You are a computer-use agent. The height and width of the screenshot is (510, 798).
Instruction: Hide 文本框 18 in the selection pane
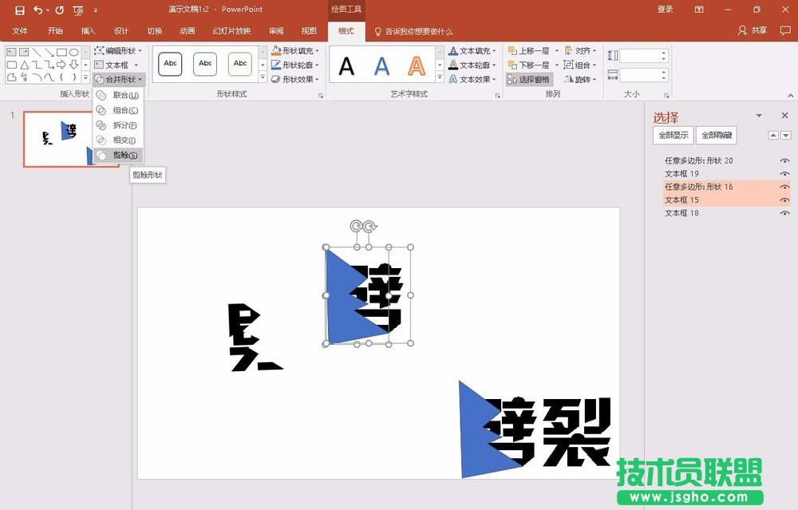783,213
